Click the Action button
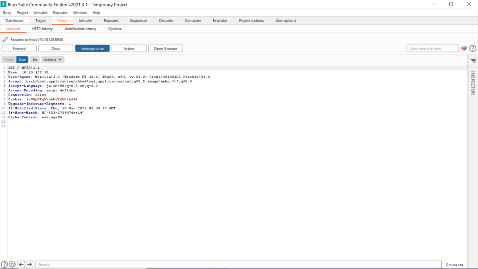 [x=129, y=48]
